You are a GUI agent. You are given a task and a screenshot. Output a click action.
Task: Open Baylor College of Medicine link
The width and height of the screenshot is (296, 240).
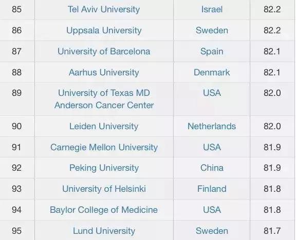(104, 210)
